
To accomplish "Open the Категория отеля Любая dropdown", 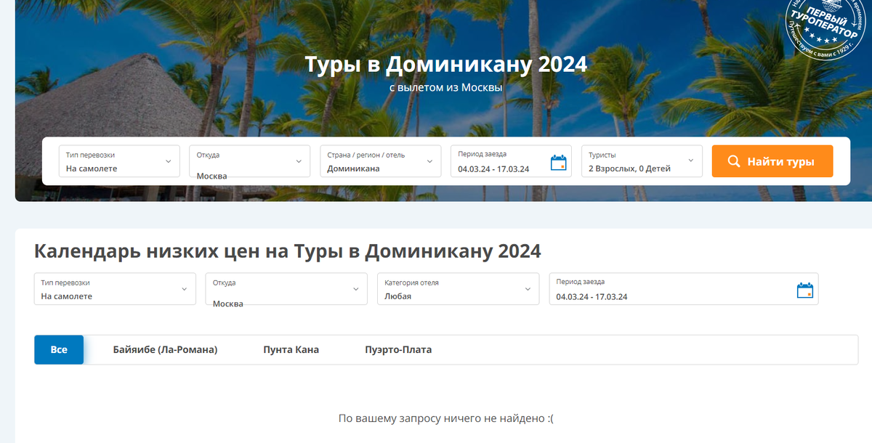I will (458, 289).
